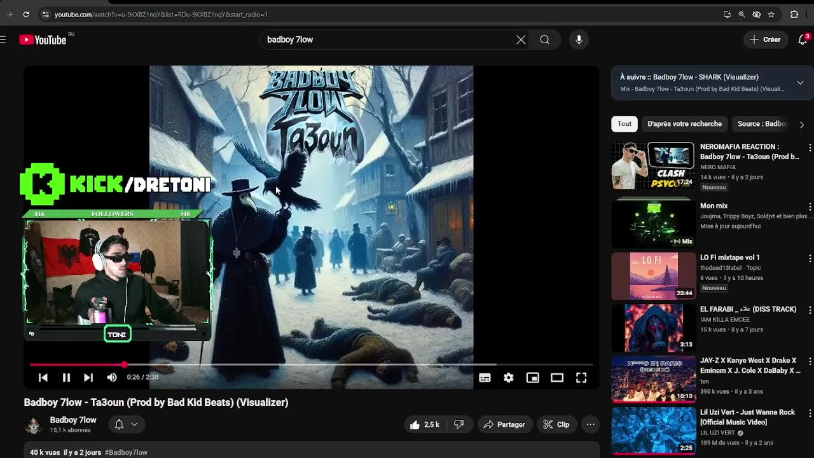This screenshot has width=814, height=458.
Task: Open options for NEROMAFIA REACTION video
Action: [x=810, y=148]
